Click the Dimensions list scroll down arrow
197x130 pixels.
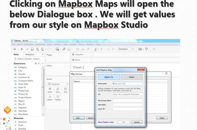tap(43, 115)
